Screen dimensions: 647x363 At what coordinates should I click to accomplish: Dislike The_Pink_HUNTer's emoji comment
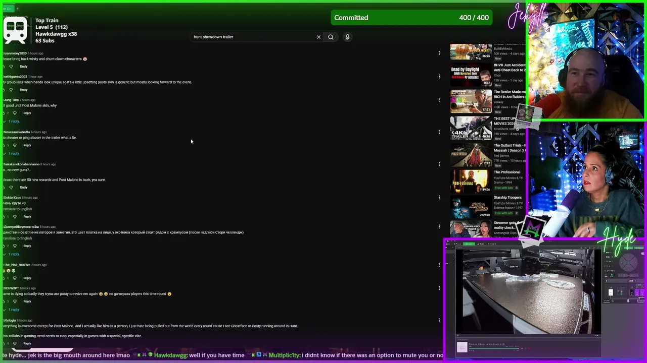pyautogui.click(x=15, y=278)
